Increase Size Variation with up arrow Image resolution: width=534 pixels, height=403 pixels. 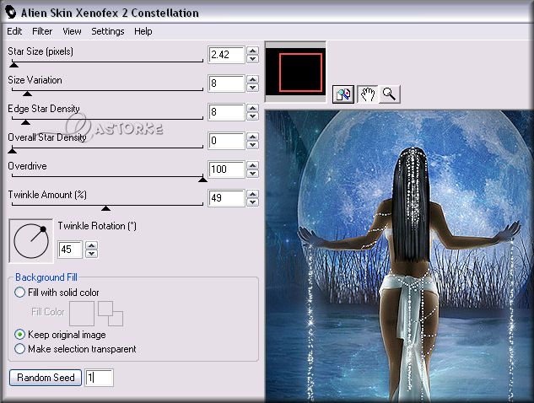(x=253, y=79)
